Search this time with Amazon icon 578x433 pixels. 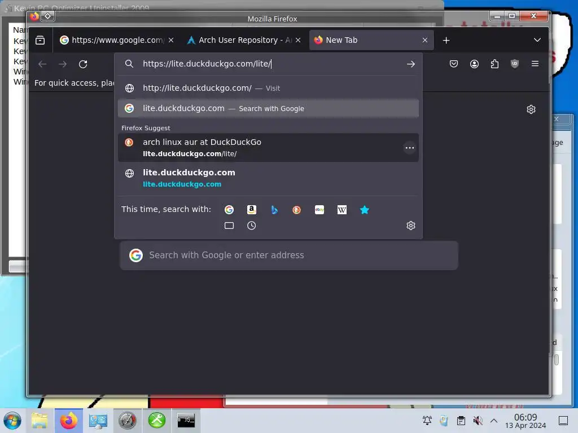[x=251, y=210]
